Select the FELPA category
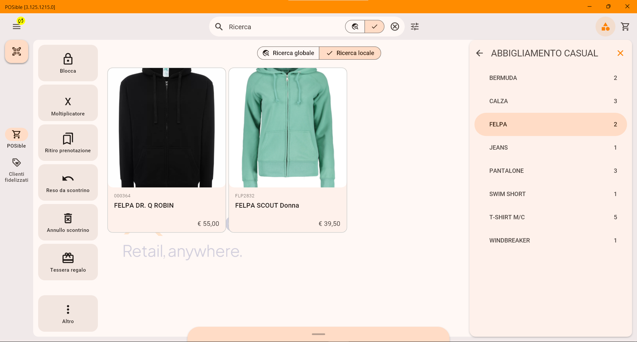This screenshot has height=342, width=637. tap(551, 124)
